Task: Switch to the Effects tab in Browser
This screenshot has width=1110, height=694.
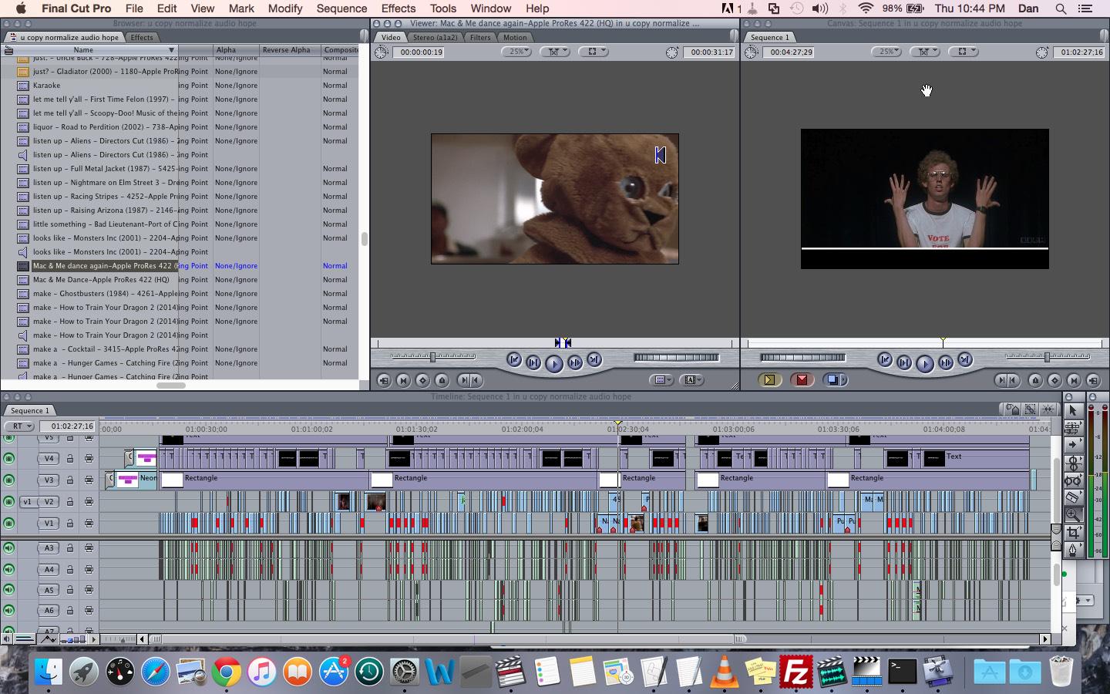Action: pos(142,37)
